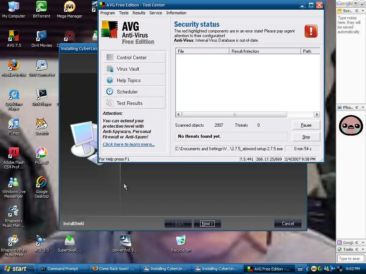Screen dimensions: 366x274
Task: Launch Mega Manager desktop shortcut
Action: pyautogui.click(x=70, y=10)
